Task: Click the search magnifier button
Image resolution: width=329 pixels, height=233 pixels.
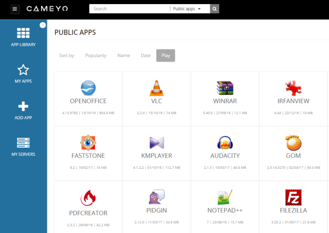Action: pos(215,9)
